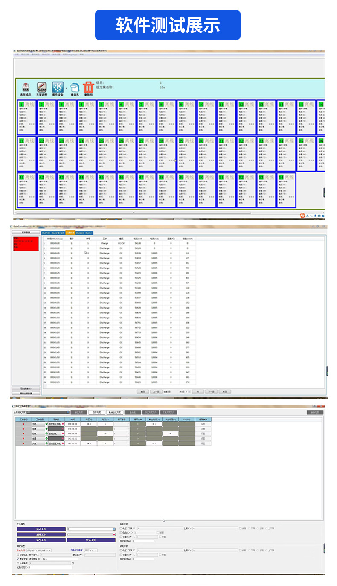Go to last page (末页) of data
This screenshot has height=586, width=337.
225,391
